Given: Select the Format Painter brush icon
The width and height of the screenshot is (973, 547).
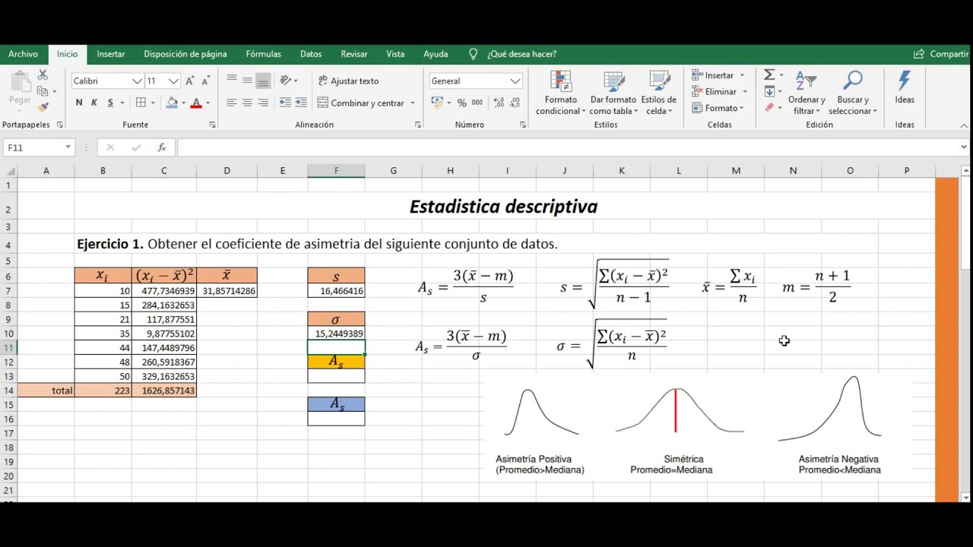Looking at the screenshot, I should point(43,107).
